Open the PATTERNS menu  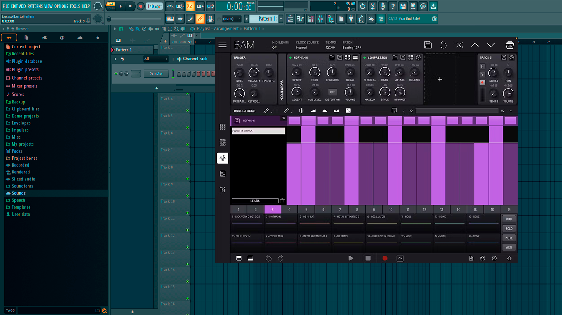pyautogui.click(x=35, y=6)
